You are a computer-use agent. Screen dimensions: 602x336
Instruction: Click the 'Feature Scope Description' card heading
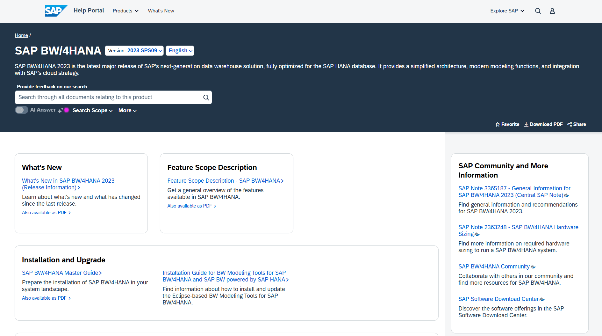pyautogui.click(x=212, y=167)
